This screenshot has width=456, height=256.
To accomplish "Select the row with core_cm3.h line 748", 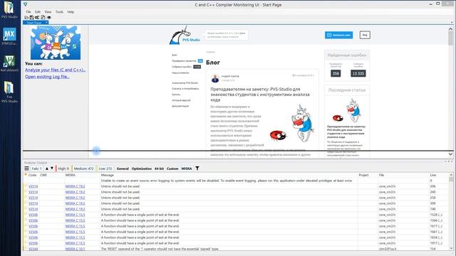I will 237,209.
